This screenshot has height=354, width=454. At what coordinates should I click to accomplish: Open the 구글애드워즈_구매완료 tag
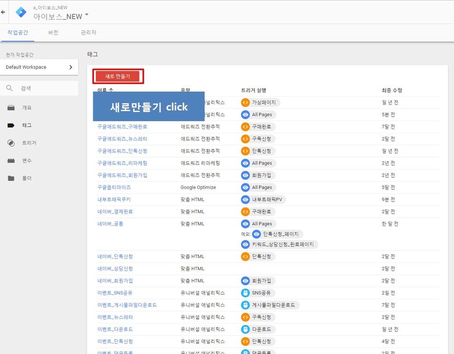[x=122, y=127]
